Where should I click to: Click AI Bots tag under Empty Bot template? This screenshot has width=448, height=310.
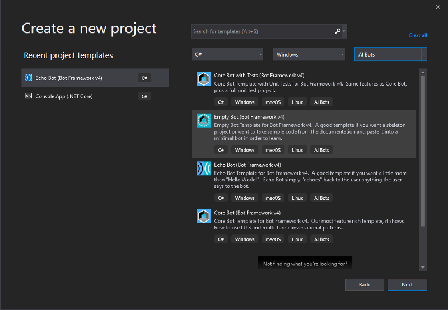tap(321, 150)
